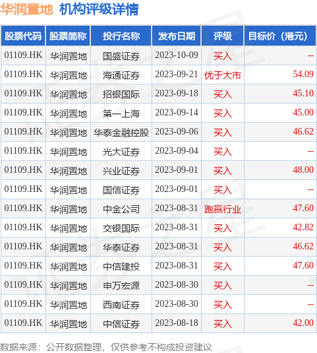Click the 数据来源 disclaimer footer text

click(106, 347)
